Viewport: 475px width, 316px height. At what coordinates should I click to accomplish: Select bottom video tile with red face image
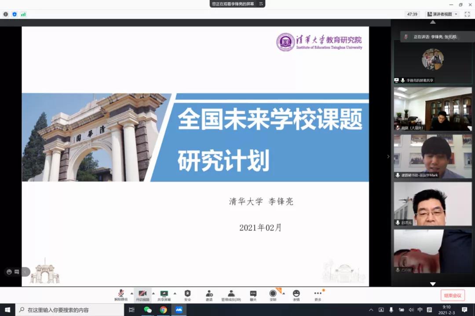tap(433, 251)
